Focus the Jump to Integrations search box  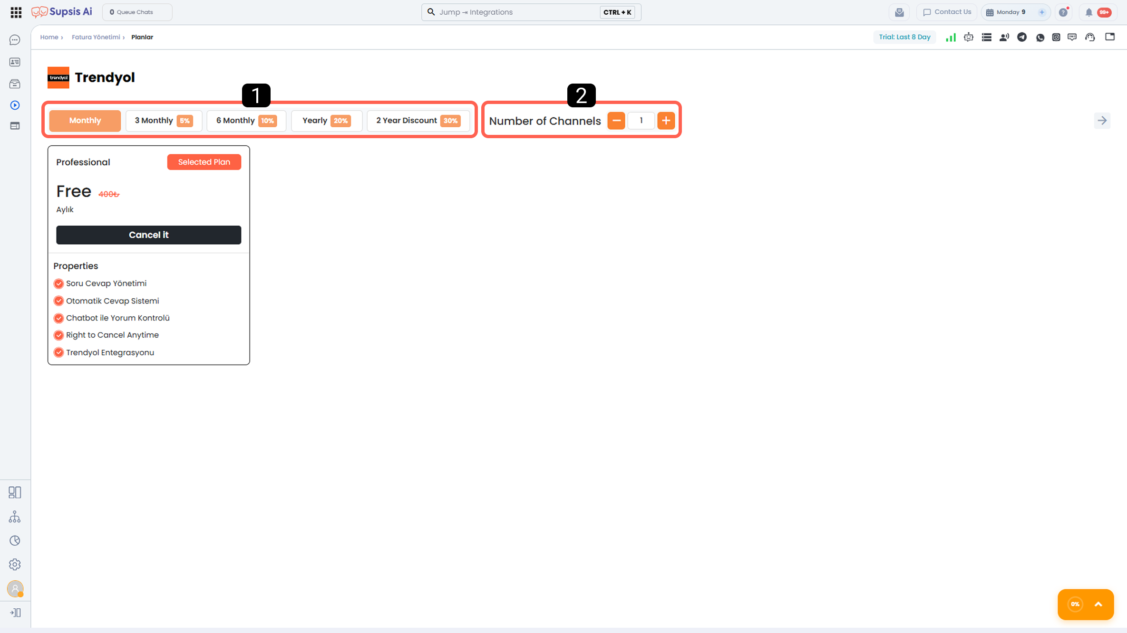[x=531, y=12]
